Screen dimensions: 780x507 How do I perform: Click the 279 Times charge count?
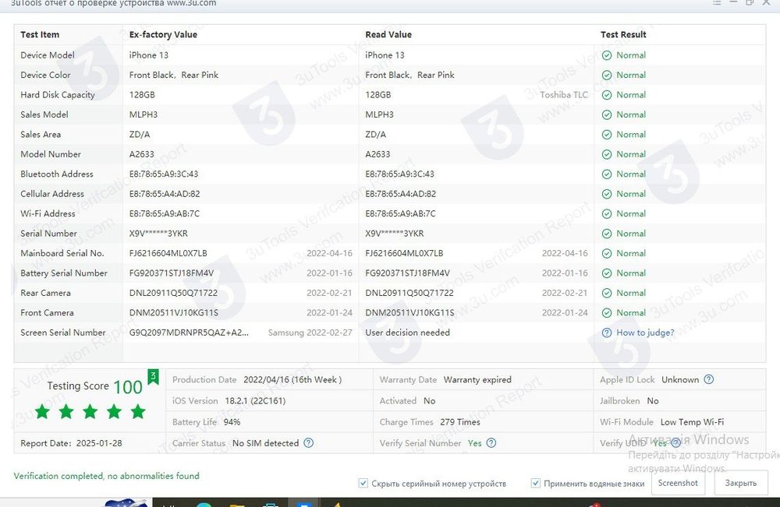[x=460, y=422]
